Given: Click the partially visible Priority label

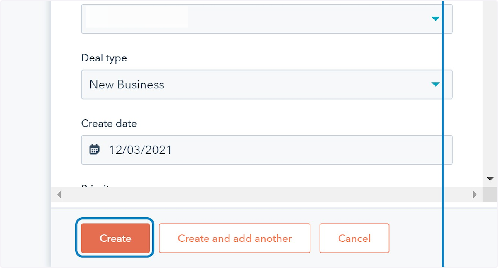Looking at the screenshot, I should tap(95, 186).
